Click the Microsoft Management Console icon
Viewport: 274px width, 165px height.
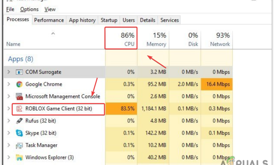(19, 97)
